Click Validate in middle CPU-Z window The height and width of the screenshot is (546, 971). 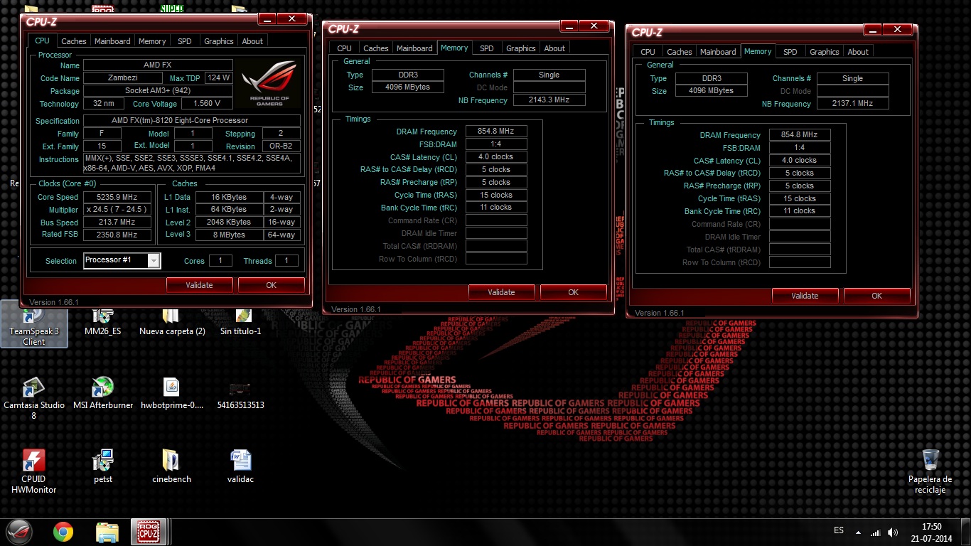[x=501, y=292]
